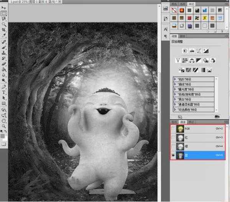The height and width of the screenshot is (202, 230).
Task: Expand the "曲线"预设 list
Action: pyautogui.click(x=175, y=84)
